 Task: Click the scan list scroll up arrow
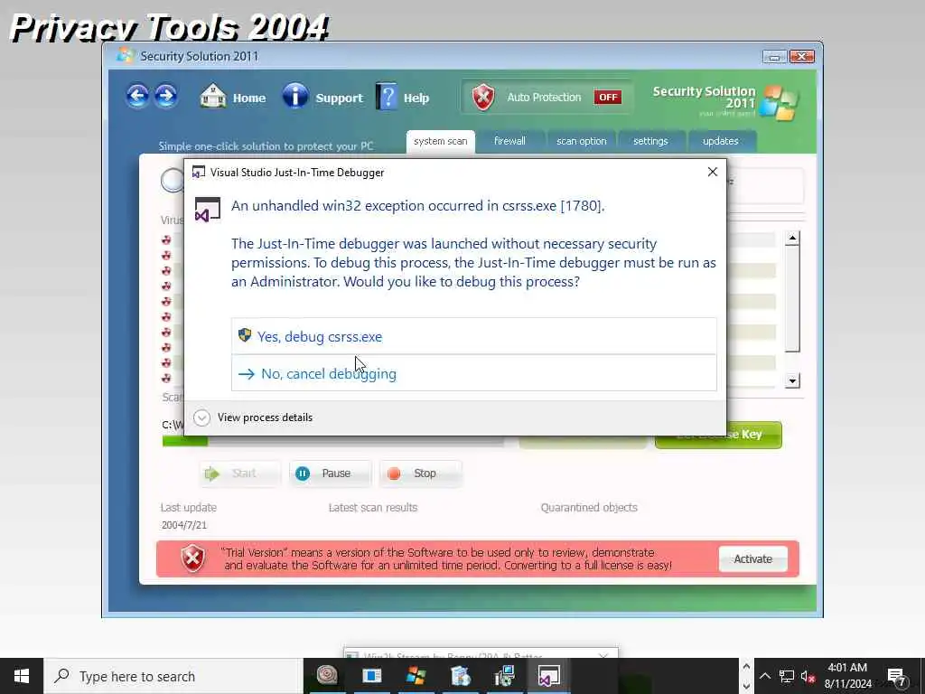pyautogui.click(x=792, y=238)
